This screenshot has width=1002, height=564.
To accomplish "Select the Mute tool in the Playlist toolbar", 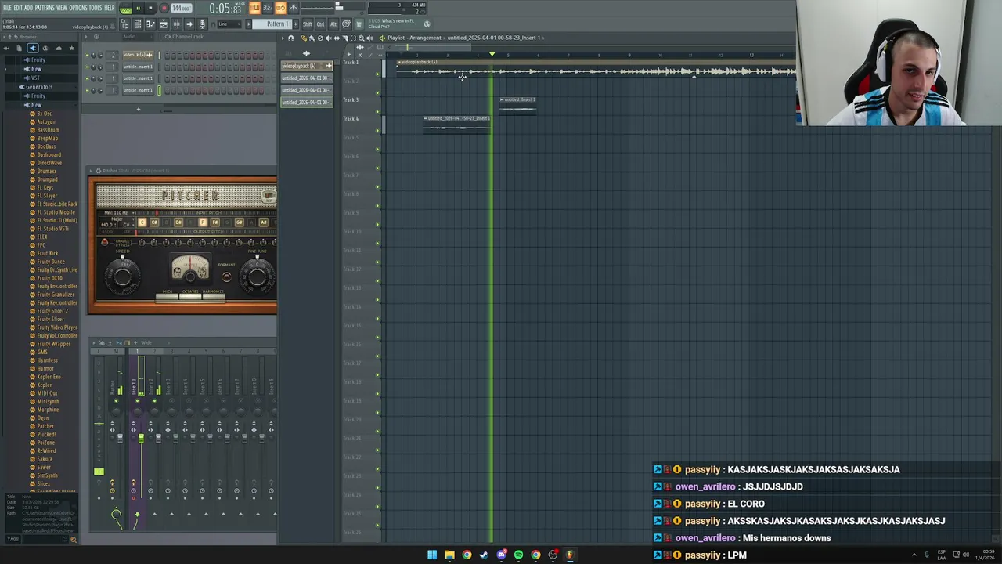I will click(x=328, y=38).
